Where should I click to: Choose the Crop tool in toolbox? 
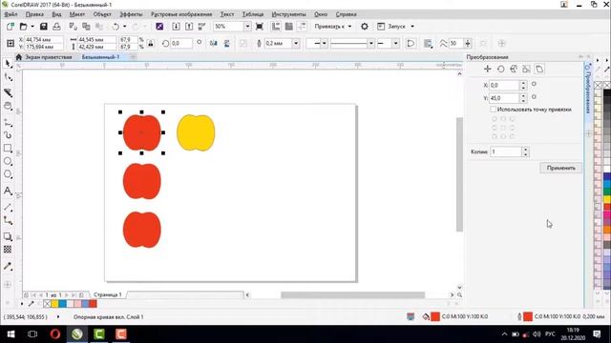tap(8, 92)
